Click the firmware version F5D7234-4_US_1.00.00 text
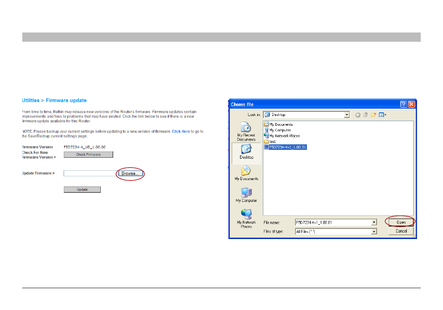The width and height of the screenshot is (443, 310). 85,147
